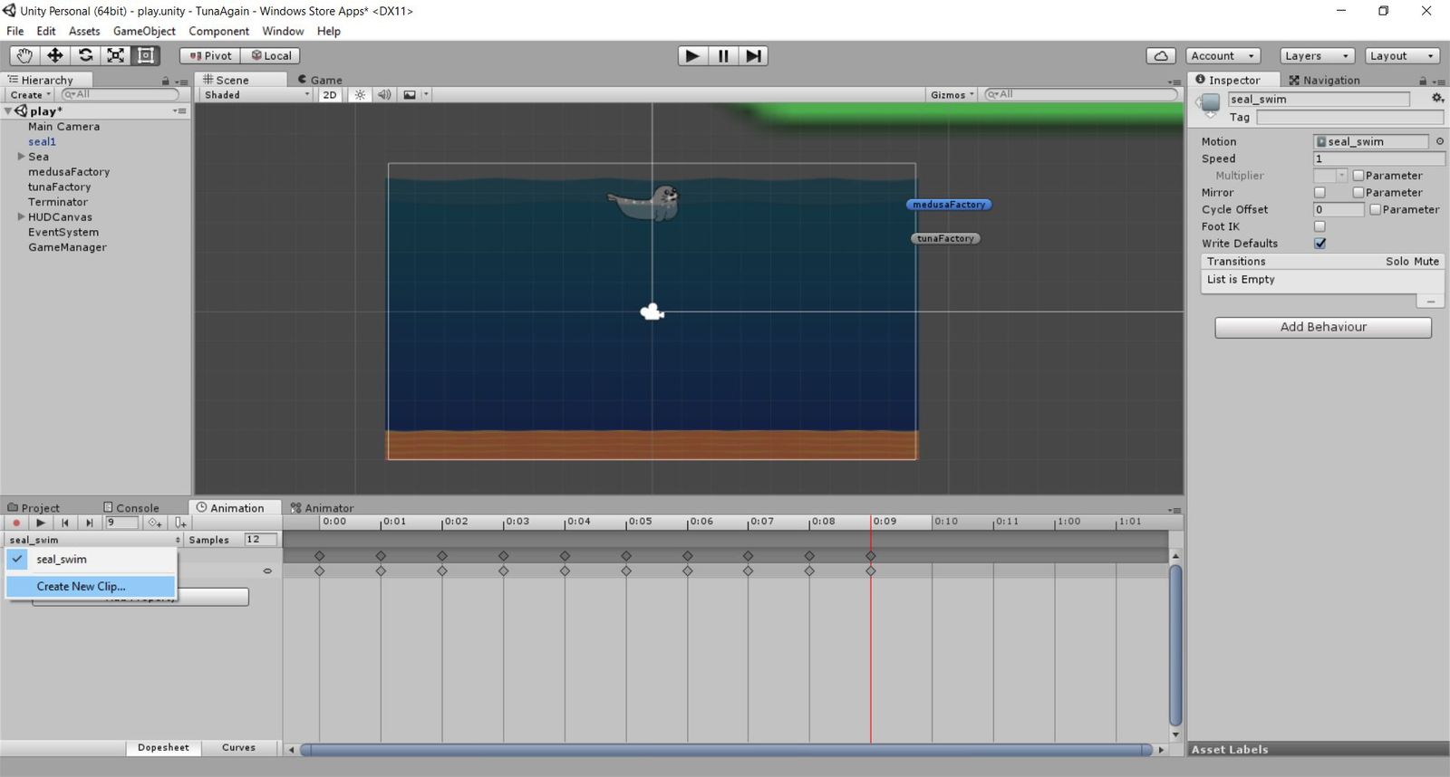Switch to the Navigation tab

coord(1324,80)
